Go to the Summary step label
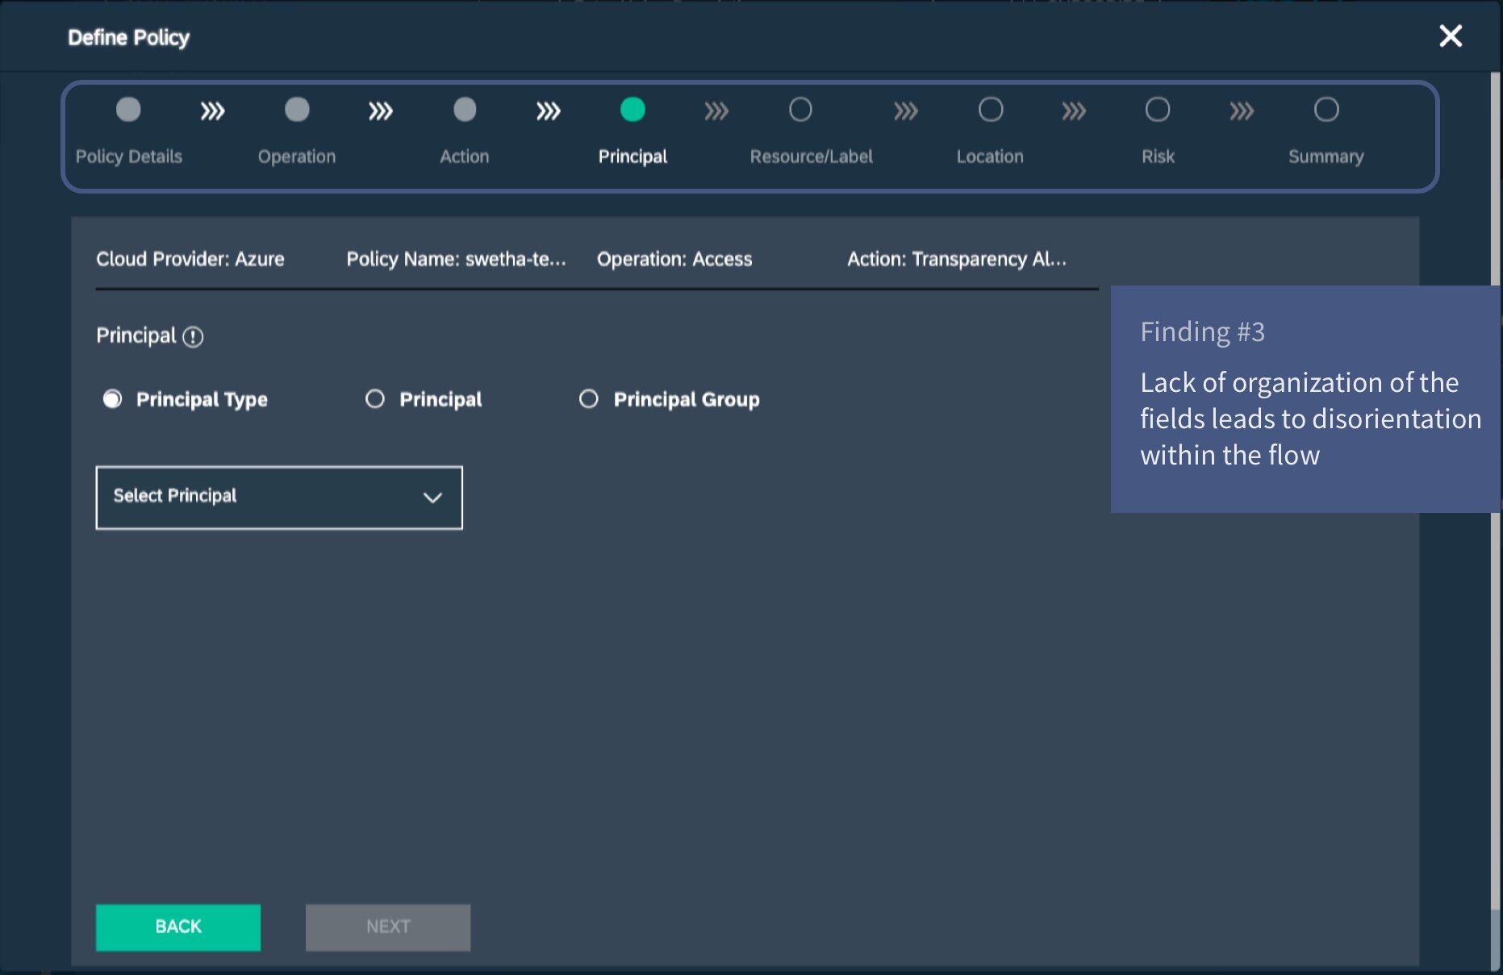Image resolution: width=1503 pixels, height=975 pixels. [1326, 156]
